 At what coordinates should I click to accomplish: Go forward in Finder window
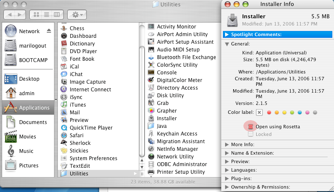click(x=20, y=14)
